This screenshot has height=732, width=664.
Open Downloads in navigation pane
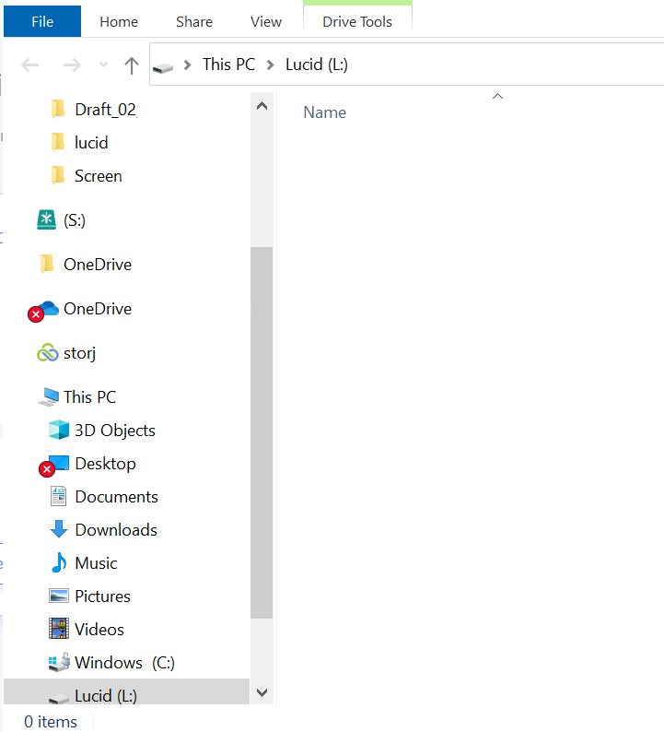pyautogui.click(x=116, y=530)
